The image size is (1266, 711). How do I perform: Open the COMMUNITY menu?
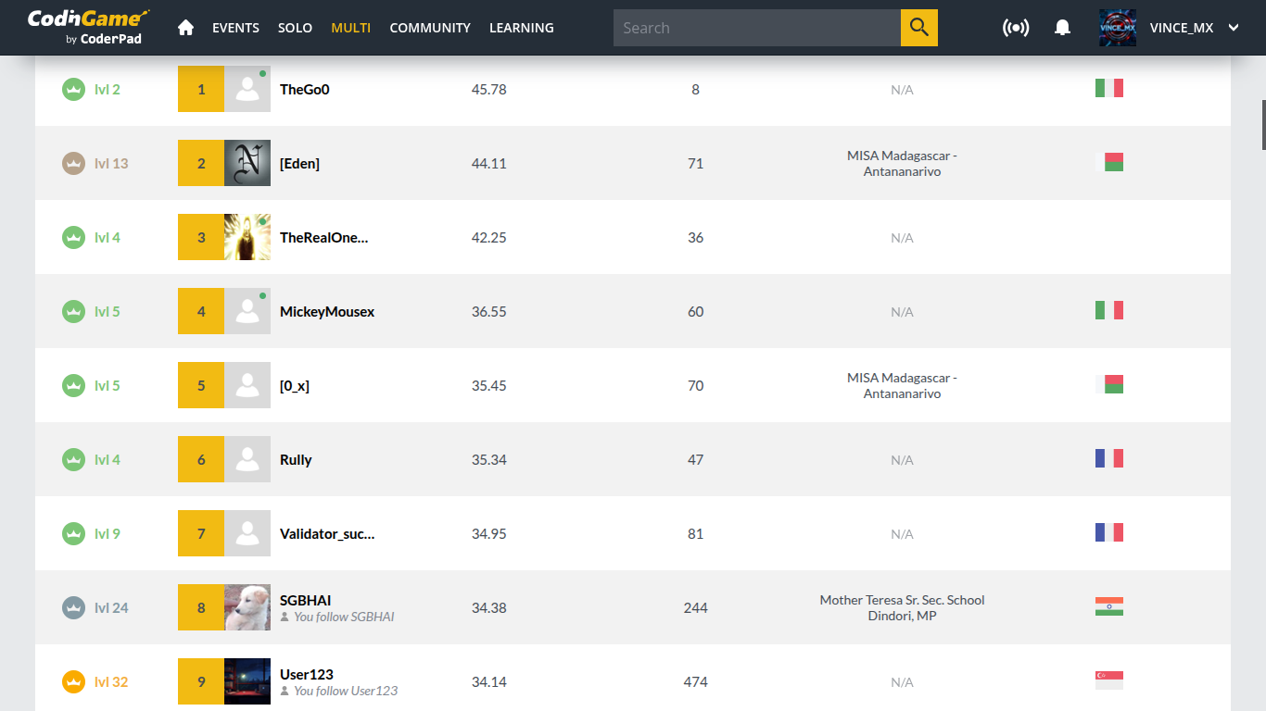(x=430, y=28)
